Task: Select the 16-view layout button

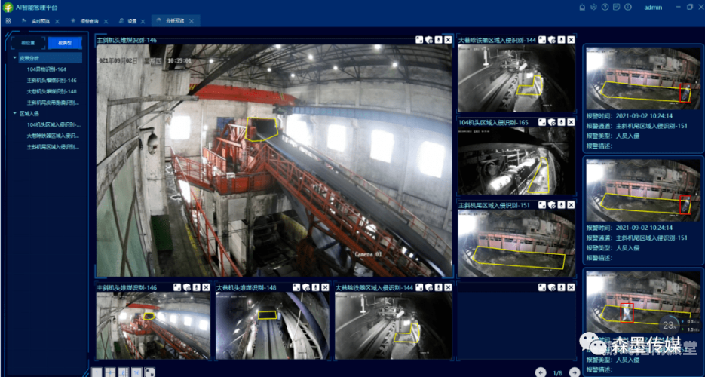Action: tap(136, 372)
